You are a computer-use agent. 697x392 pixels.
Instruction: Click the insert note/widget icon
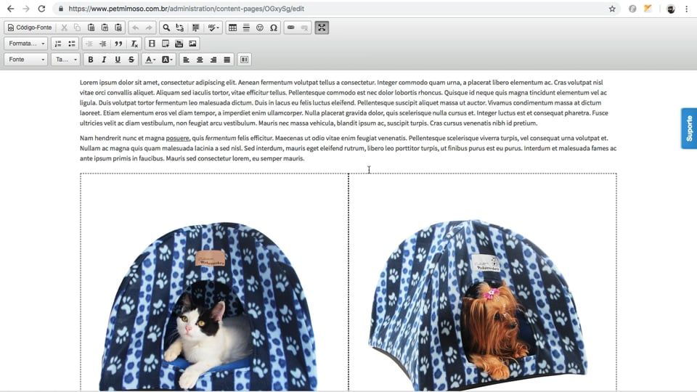[x=166, y=44]
